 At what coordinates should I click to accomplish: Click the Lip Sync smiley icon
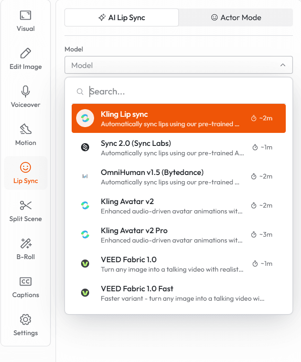pos(26,167)
